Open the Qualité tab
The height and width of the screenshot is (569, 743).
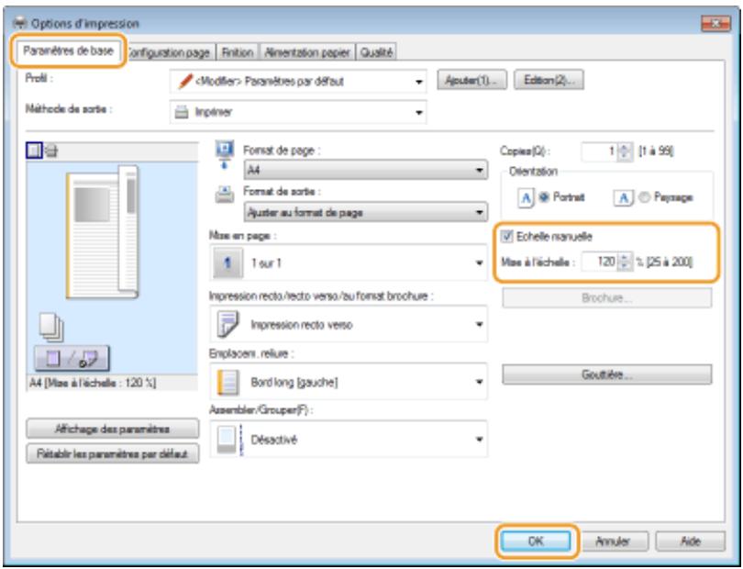tap(376, 52)
